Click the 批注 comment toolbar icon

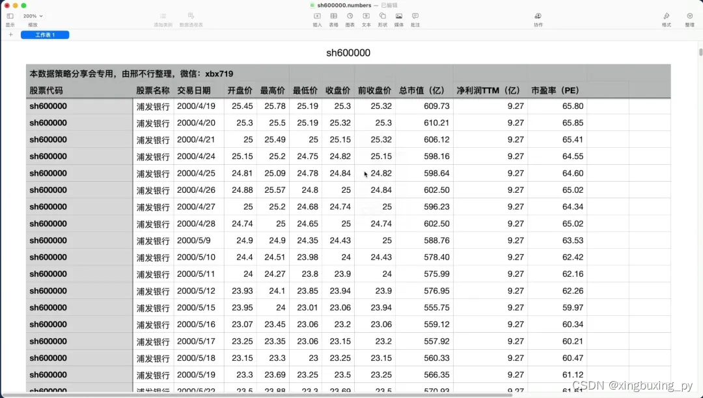pyautogui.click(x=415, y=16)
